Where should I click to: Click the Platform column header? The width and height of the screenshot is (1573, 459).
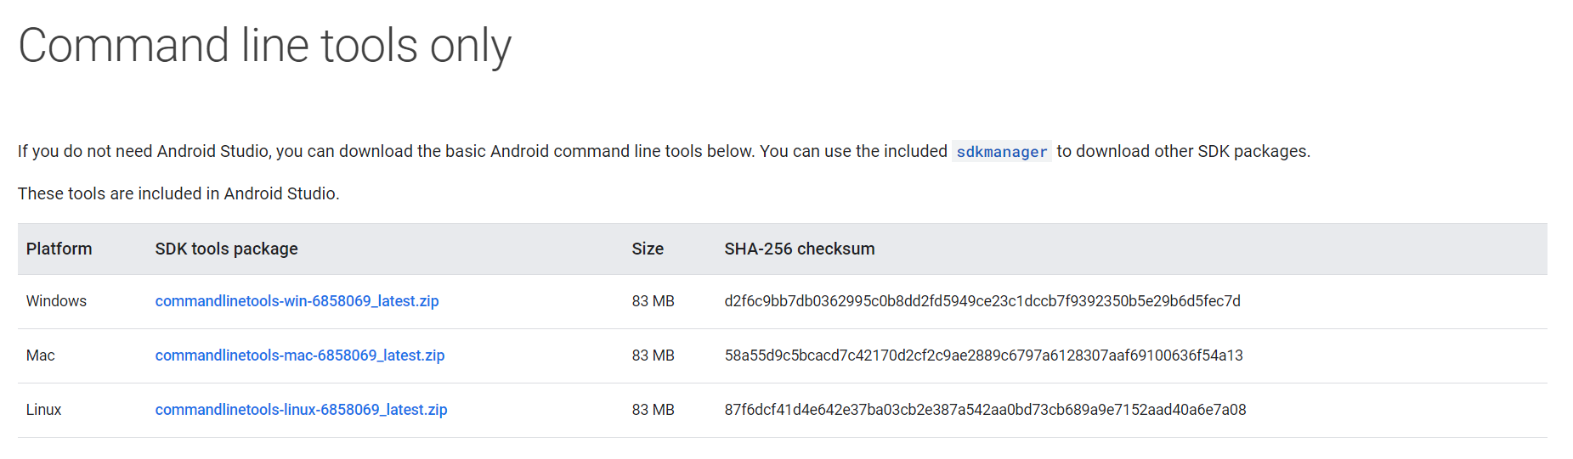[x=59, y=249]
